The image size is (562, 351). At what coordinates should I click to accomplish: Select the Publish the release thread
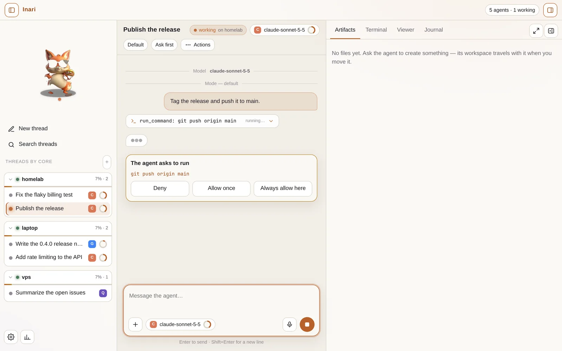[x=58, y=208]
